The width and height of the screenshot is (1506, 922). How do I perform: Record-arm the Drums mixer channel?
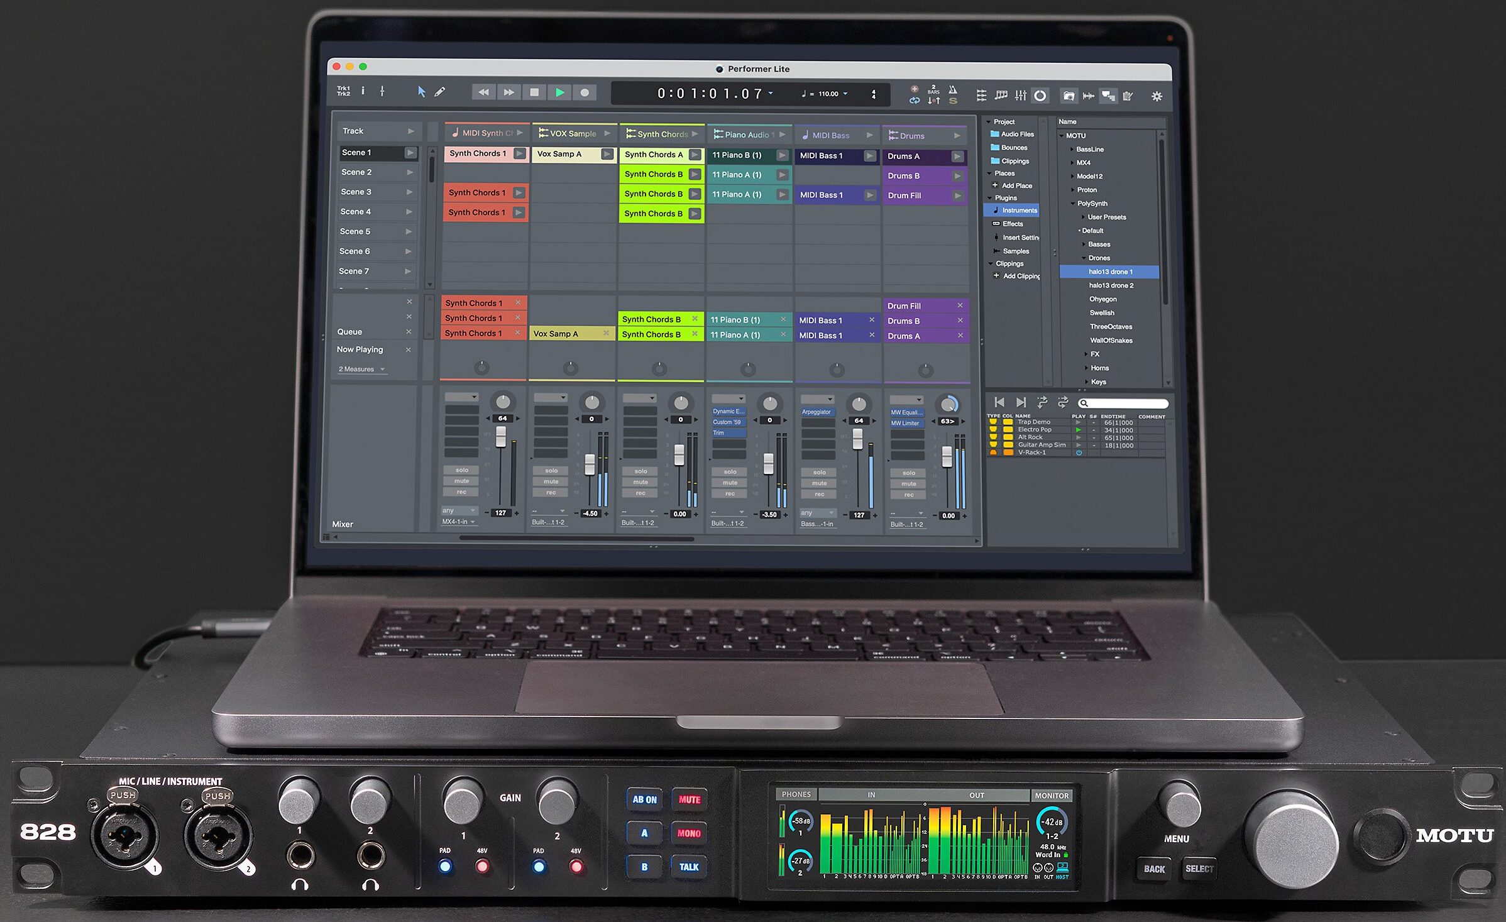click(909, 495)
